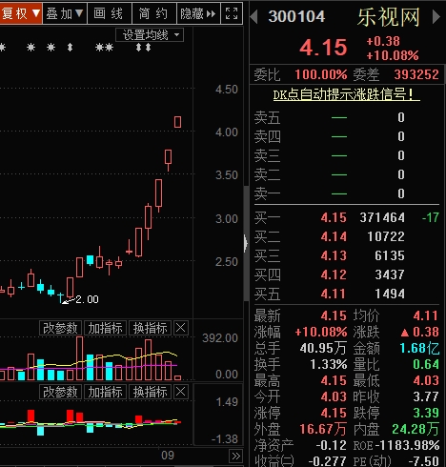Click the 内盘 value 24.28万
446x467 pixels.
click(x=416, y=429)
